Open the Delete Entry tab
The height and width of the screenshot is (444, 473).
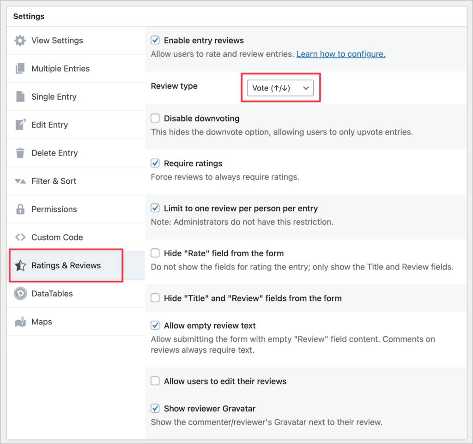76,153
